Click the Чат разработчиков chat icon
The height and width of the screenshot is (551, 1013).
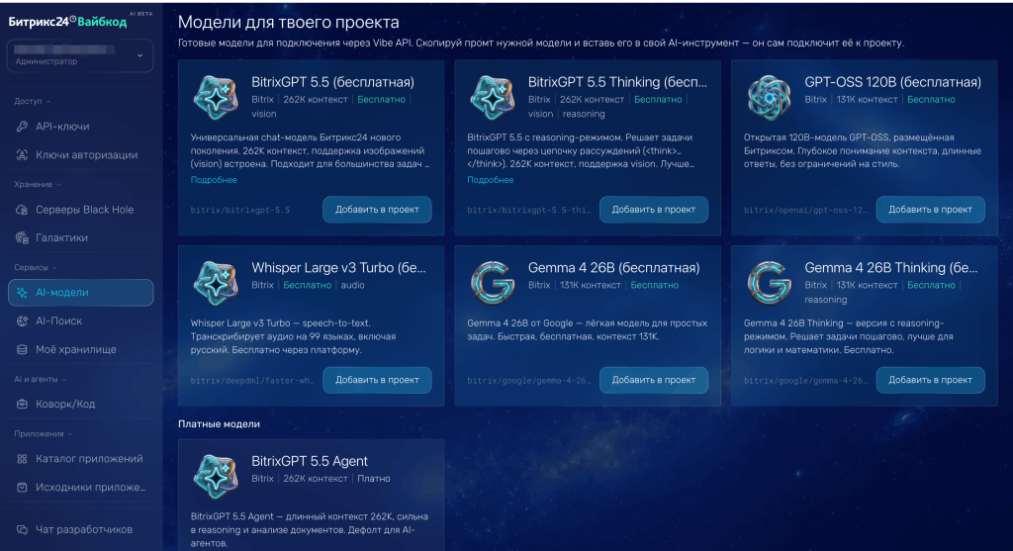[x=22, y=529]
